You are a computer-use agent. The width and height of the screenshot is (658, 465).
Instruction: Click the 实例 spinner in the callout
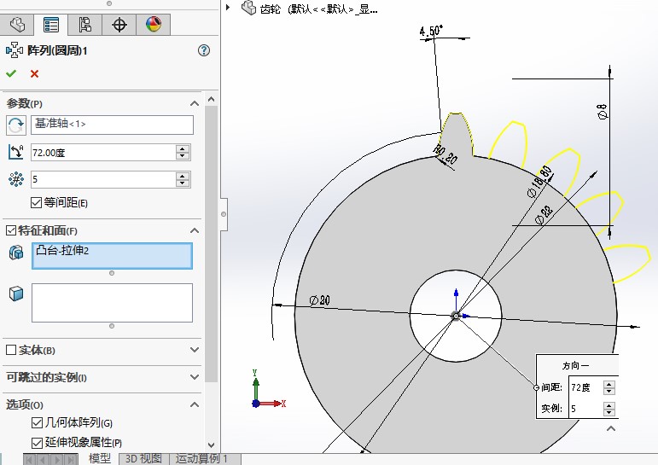point(609,409)
